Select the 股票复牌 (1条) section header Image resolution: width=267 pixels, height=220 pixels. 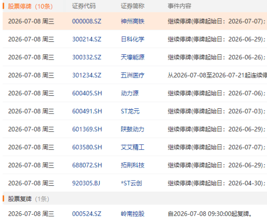(x=28, y=199)
